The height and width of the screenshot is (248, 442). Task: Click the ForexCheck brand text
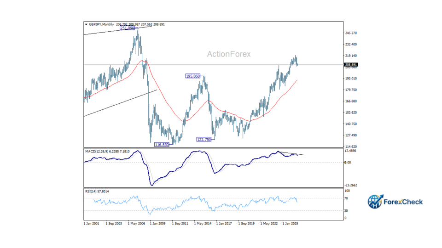(403, 202)
